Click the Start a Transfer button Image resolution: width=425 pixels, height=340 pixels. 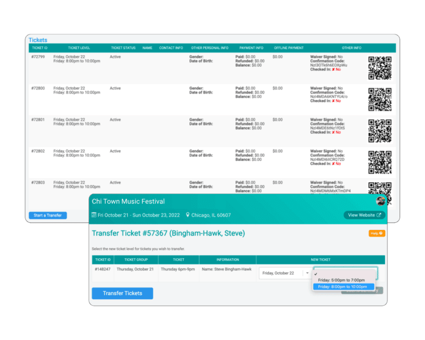48,215
